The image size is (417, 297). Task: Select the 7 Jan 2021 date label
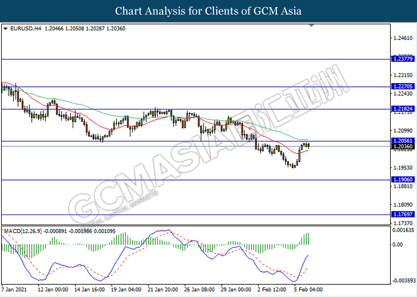[15, 290]
